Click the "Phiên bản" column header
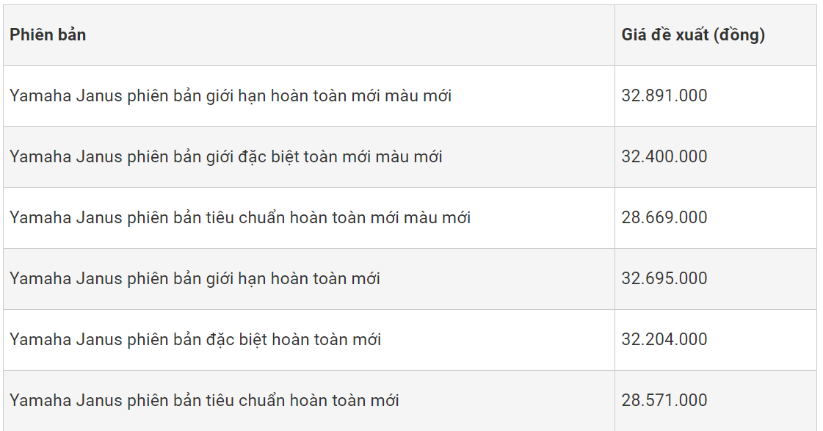823x431 pixels. pos(48,35)
